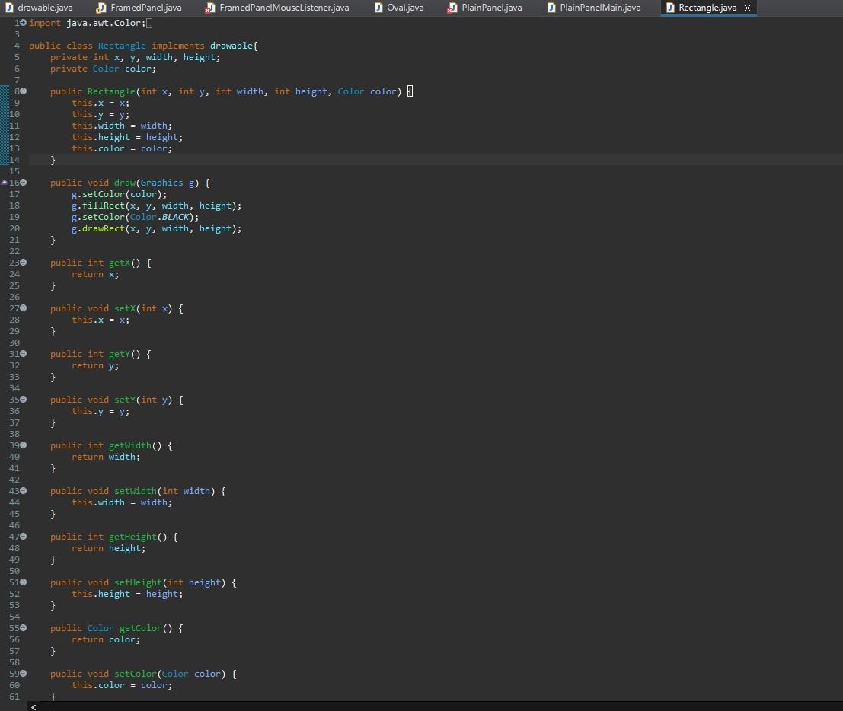Click the error-marked icon on PlainPanel.java tab
This screenshot has width=843, height=711.
coord(451,8)
